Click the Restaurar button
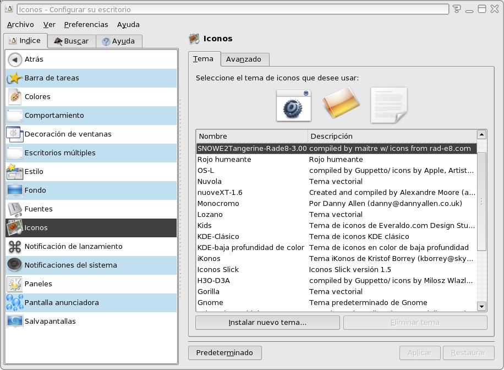The width and height of the screenshot is (504, 370). click(x=468, y=352)
